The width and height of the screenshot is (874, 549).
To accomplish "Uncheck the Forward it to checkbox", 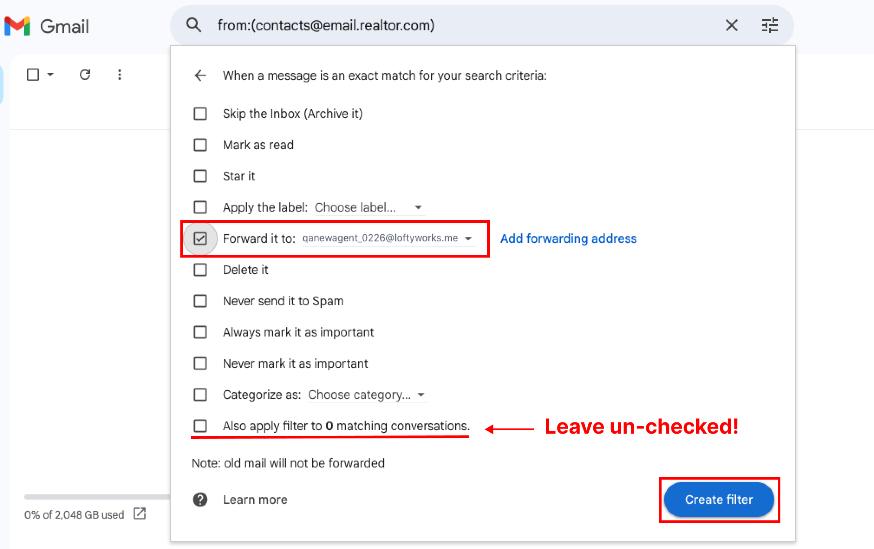I will (x=200, y=239).
